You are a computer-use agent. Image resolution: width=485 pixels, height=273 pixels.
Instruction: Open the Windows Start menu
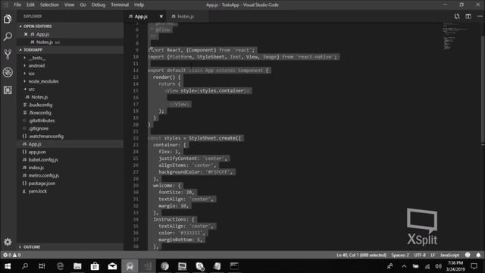click(8, 266)
